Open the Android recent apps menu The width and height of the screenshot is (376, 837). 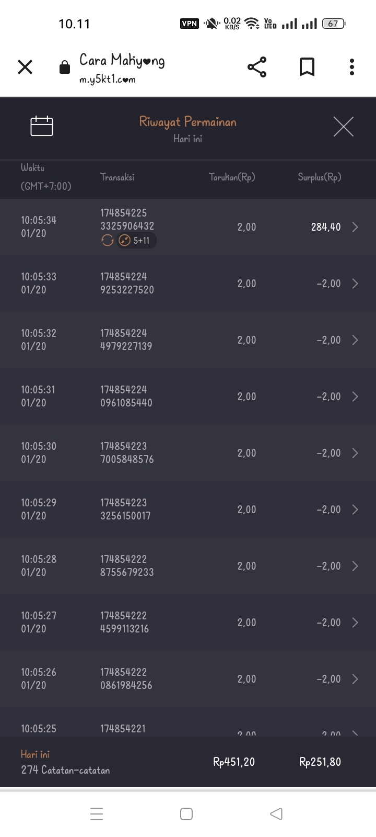[x=97, y=813]
